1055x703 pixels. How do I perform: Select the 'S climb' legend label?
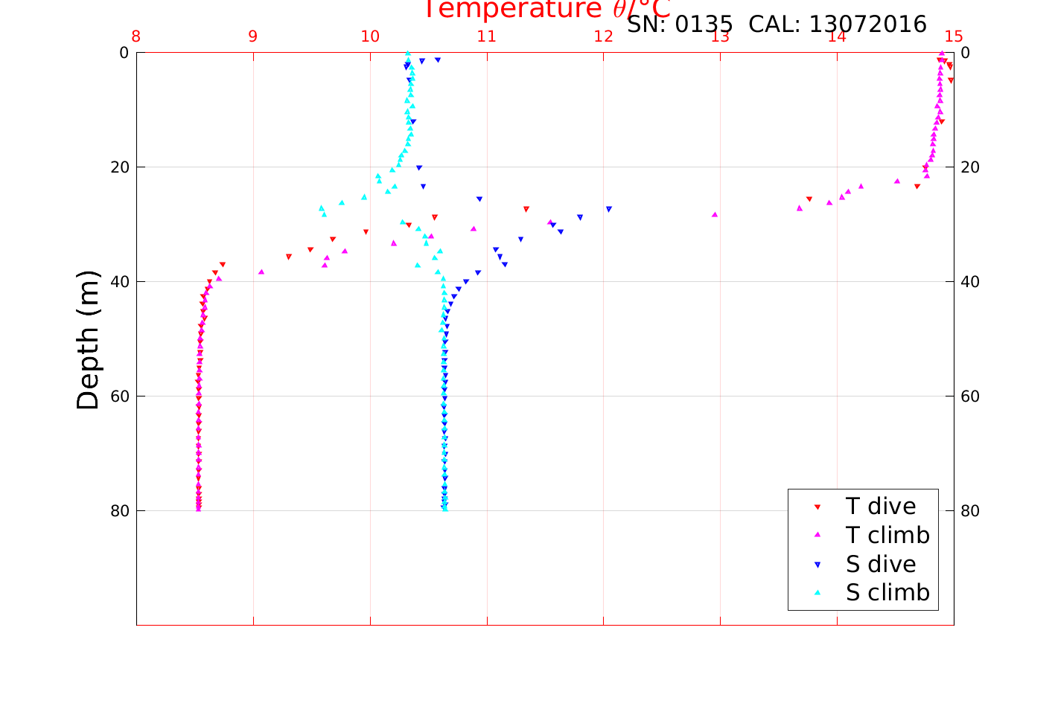click(887, 593)
